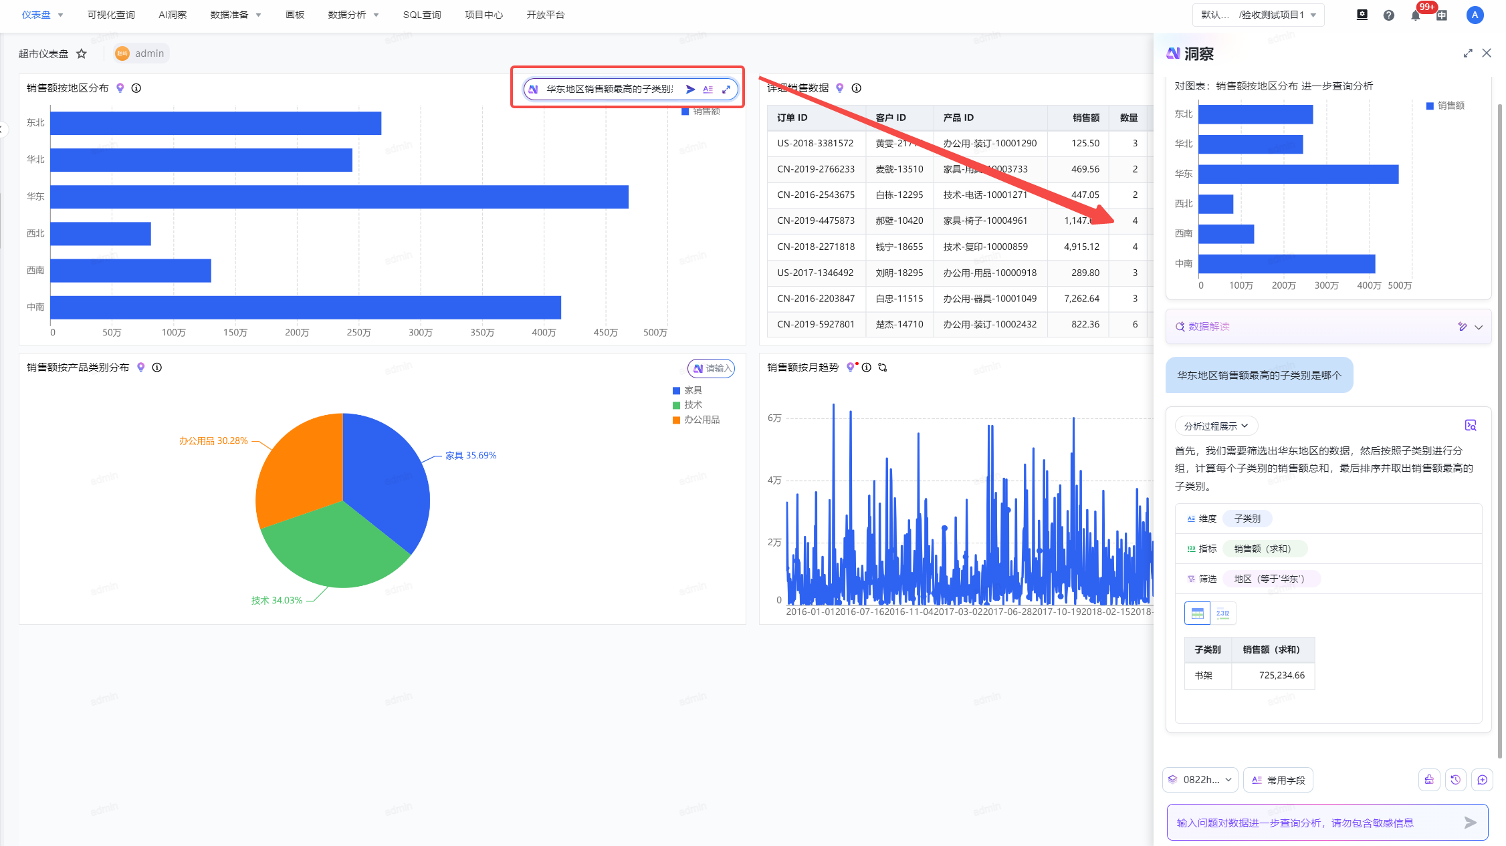This screenshot has height=846, width=1506.
Task: Open the conversation history clock icon
Action: point(1456,780)
